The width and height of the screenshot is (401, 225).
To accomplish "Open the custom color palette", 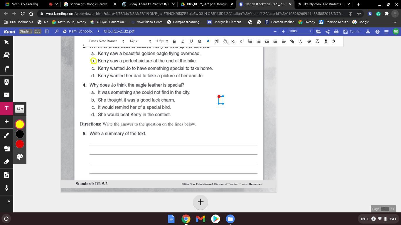I will [20, 156].
